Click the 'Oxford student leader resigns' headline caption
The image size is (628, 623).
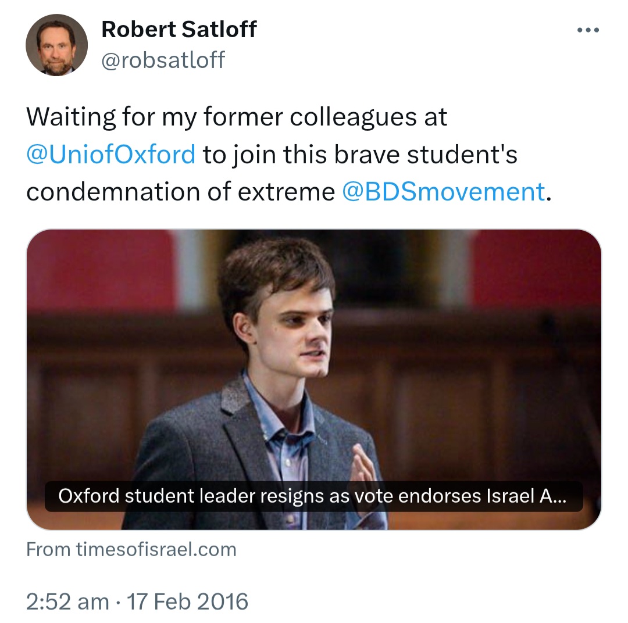pos(313,497)
